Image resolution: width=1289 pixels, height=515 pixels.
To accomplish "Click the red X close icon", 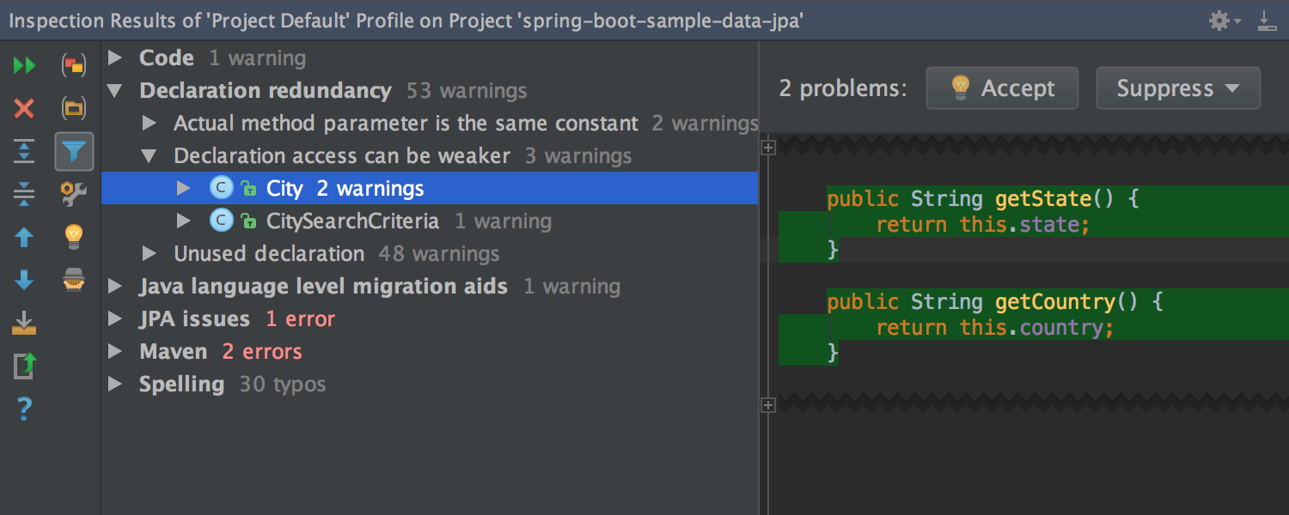I will (24, 108).
